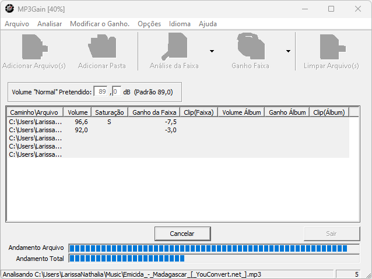This screenshot has height=279, width=372.
Task: Click the Sair button
Action: 332,234
